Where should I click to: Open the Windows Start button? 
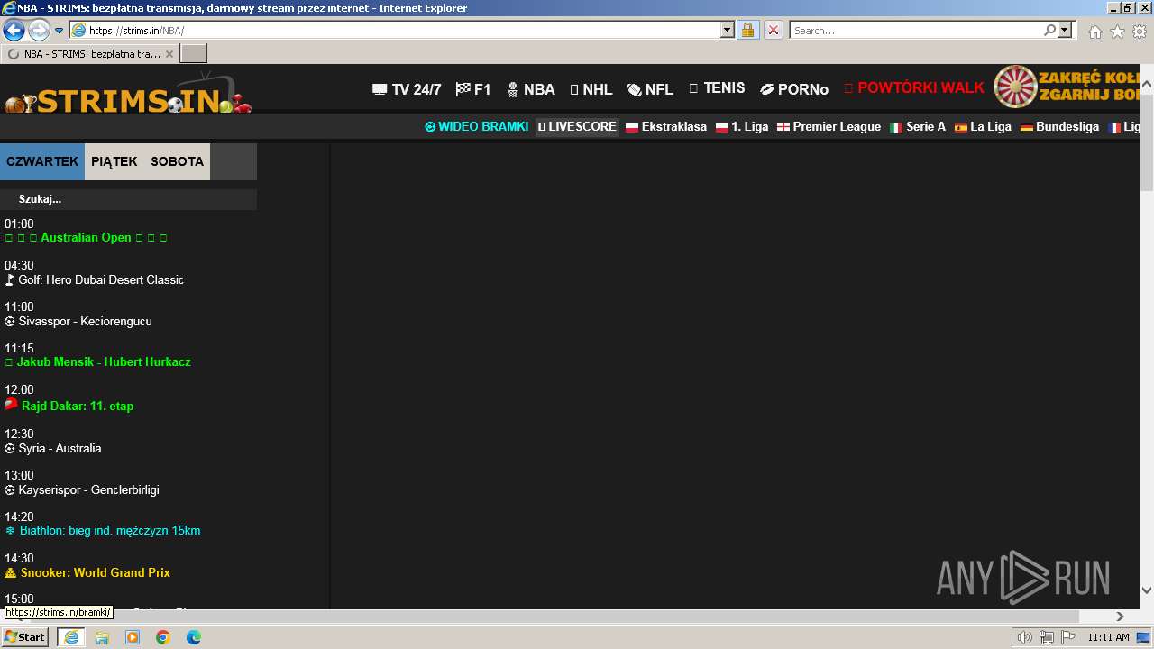point(25,636)
